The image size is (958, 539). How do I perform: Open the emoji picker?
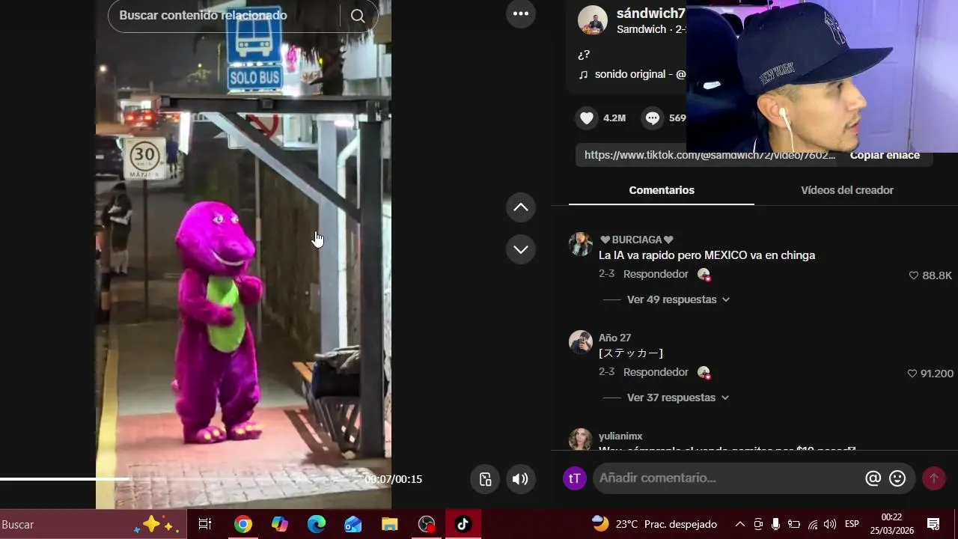coord(897,478)
